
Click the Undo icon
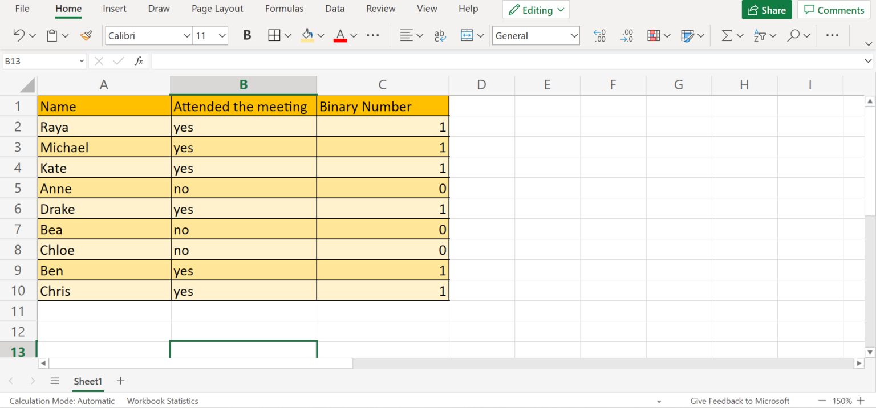19,35
